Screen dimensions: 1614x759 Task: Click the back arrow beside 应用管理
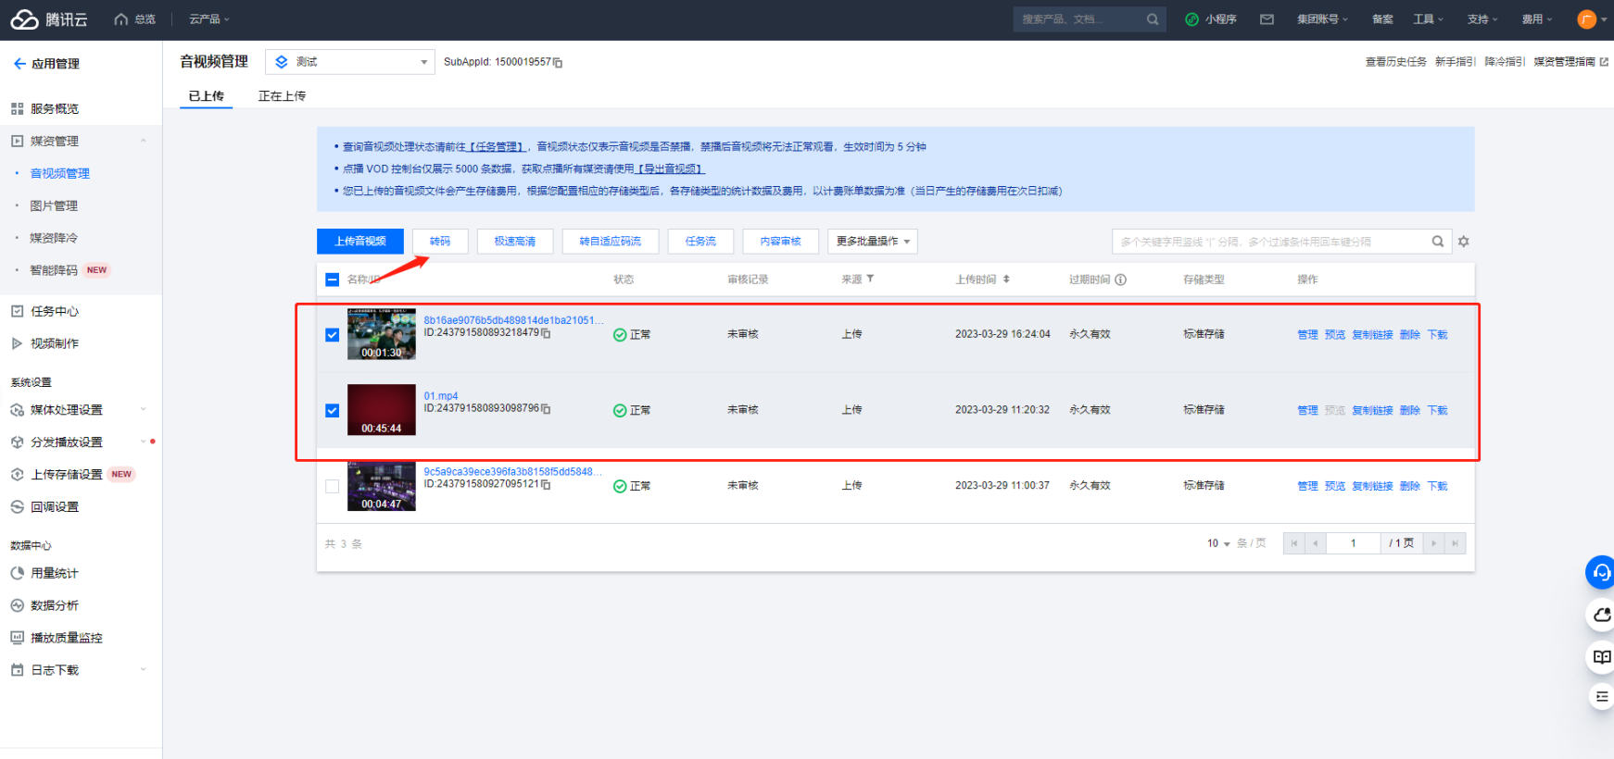pyautogui.click(x=19, y=64)
